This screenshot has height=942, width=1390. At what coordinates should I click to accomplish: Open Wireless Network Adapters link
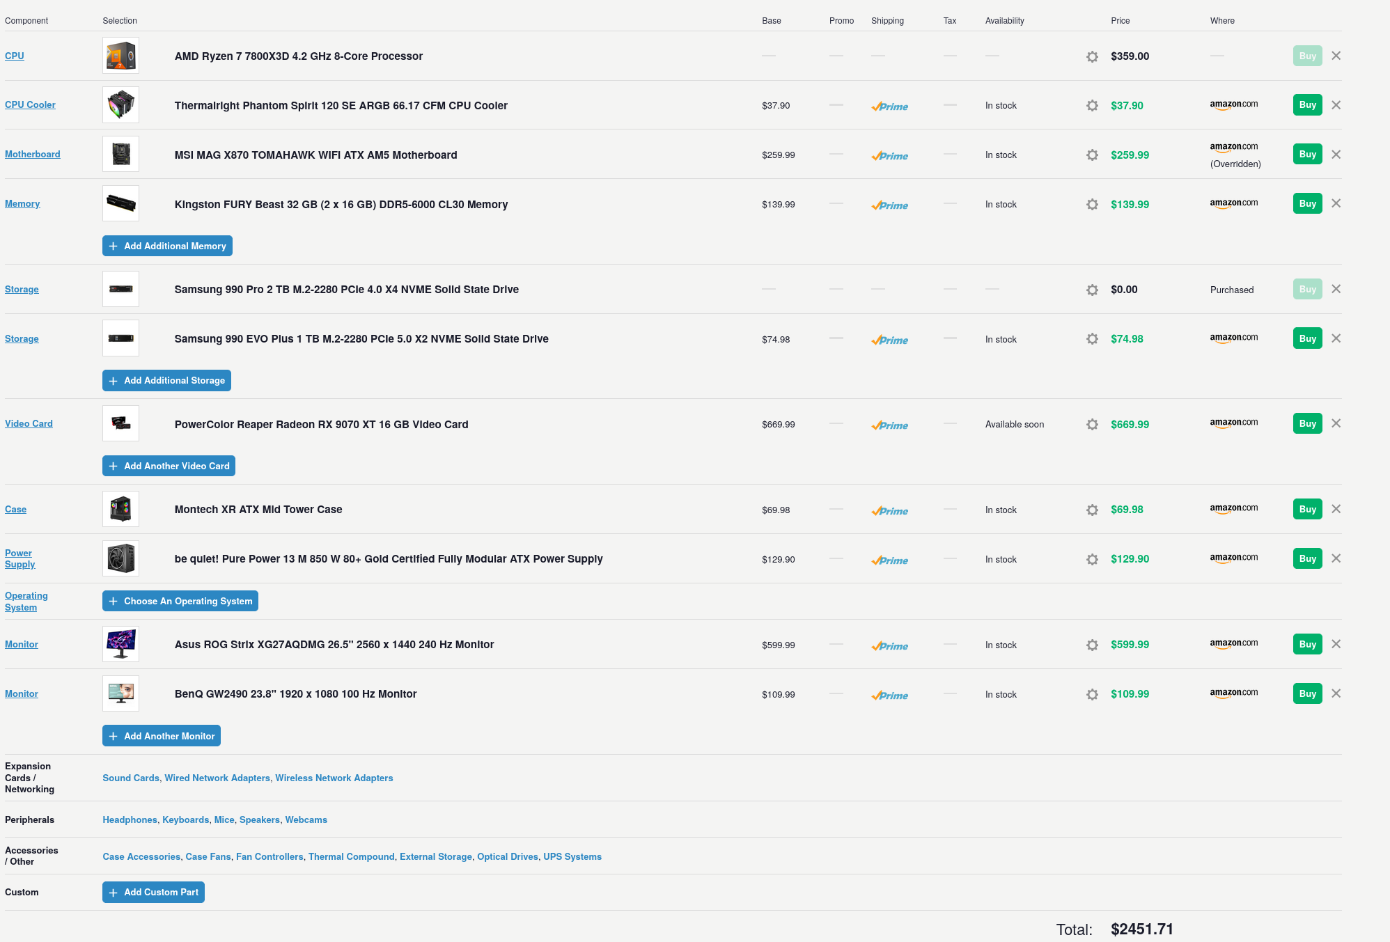pyautogui.click(x=334, y=778)
